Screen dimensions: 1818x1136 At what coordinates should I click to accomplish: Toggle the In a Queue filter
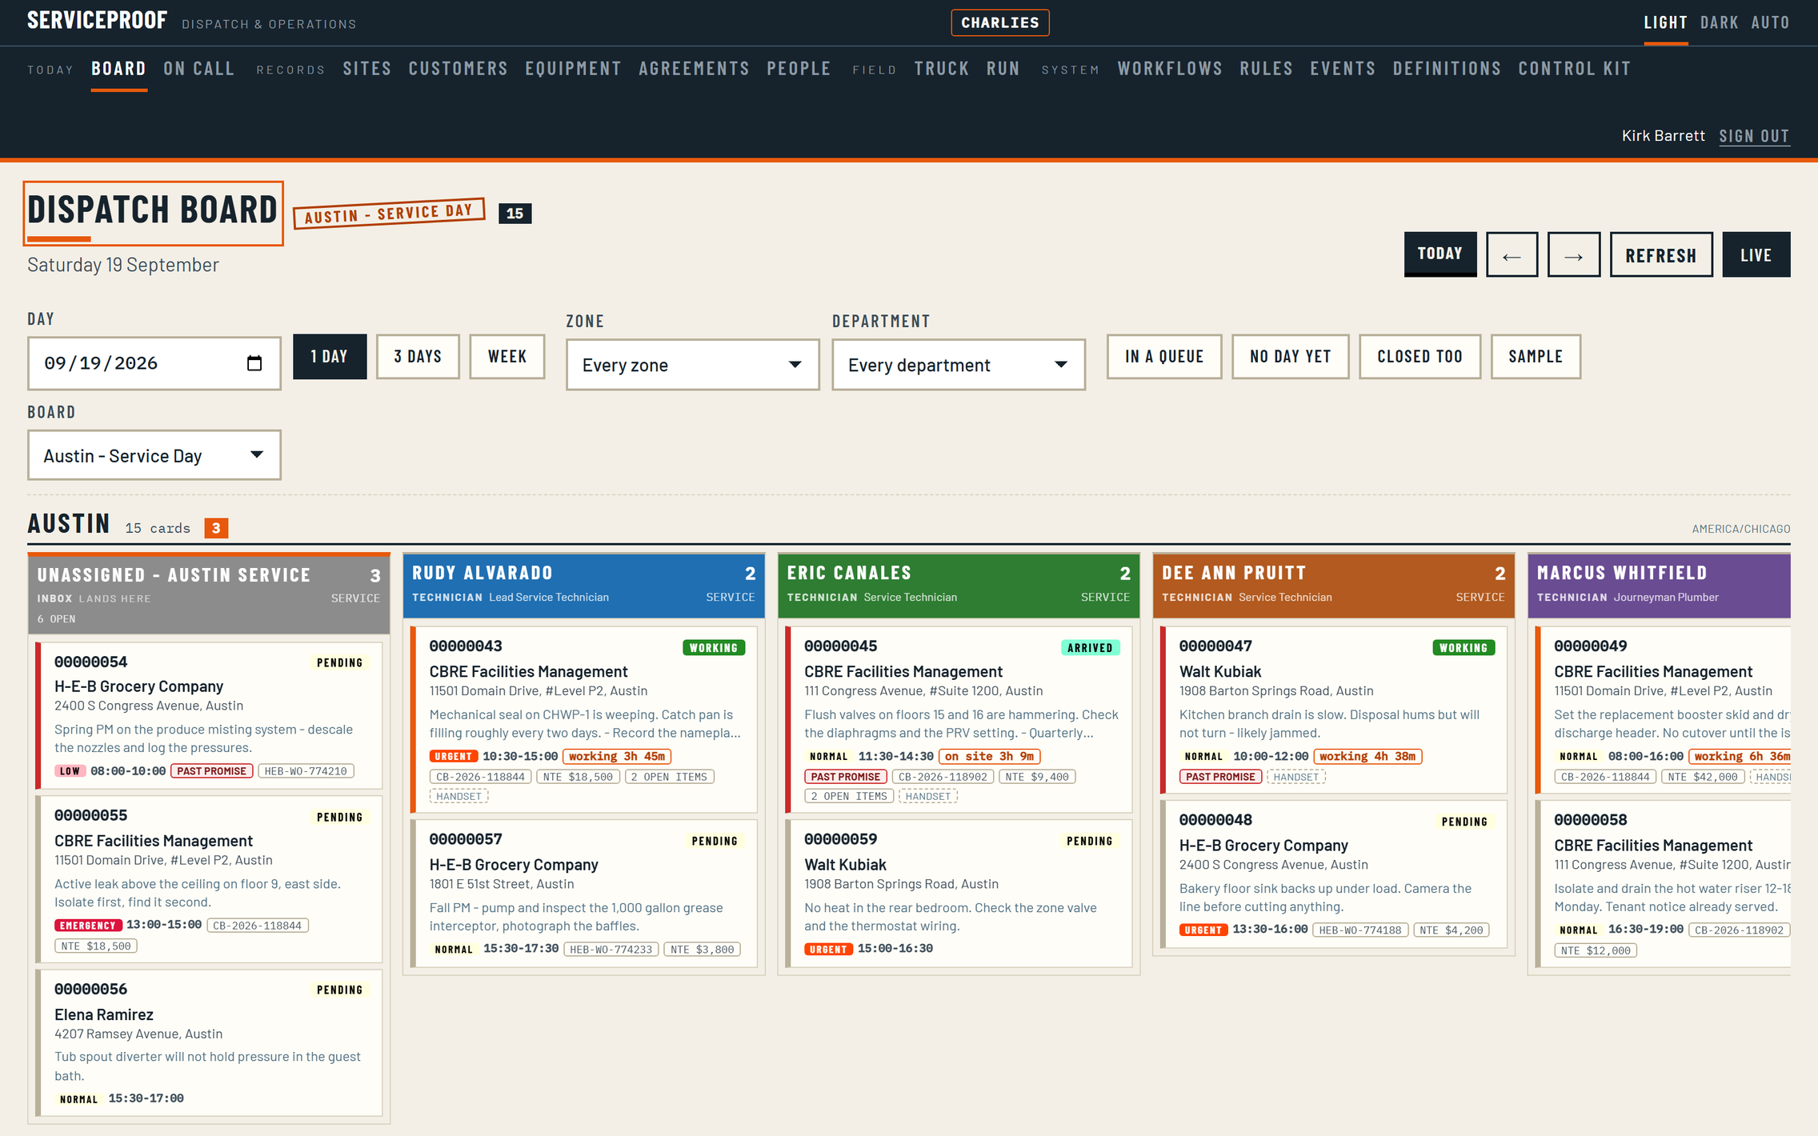coord(1163,357)
